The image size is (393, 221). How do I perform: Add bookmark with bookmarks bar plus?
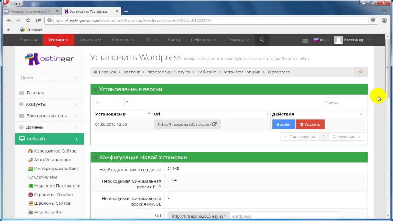[x=9, y=30]
